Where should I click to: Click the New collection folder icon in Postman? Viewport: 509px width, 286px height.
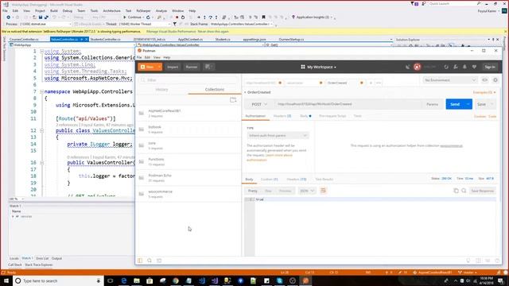click(x=233, y=100)
